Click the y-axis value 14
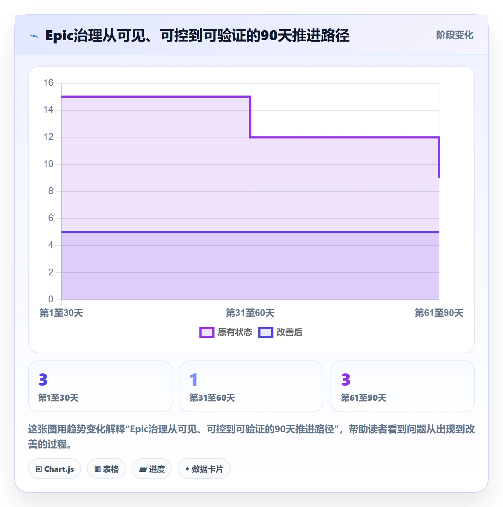 (49, 110)
